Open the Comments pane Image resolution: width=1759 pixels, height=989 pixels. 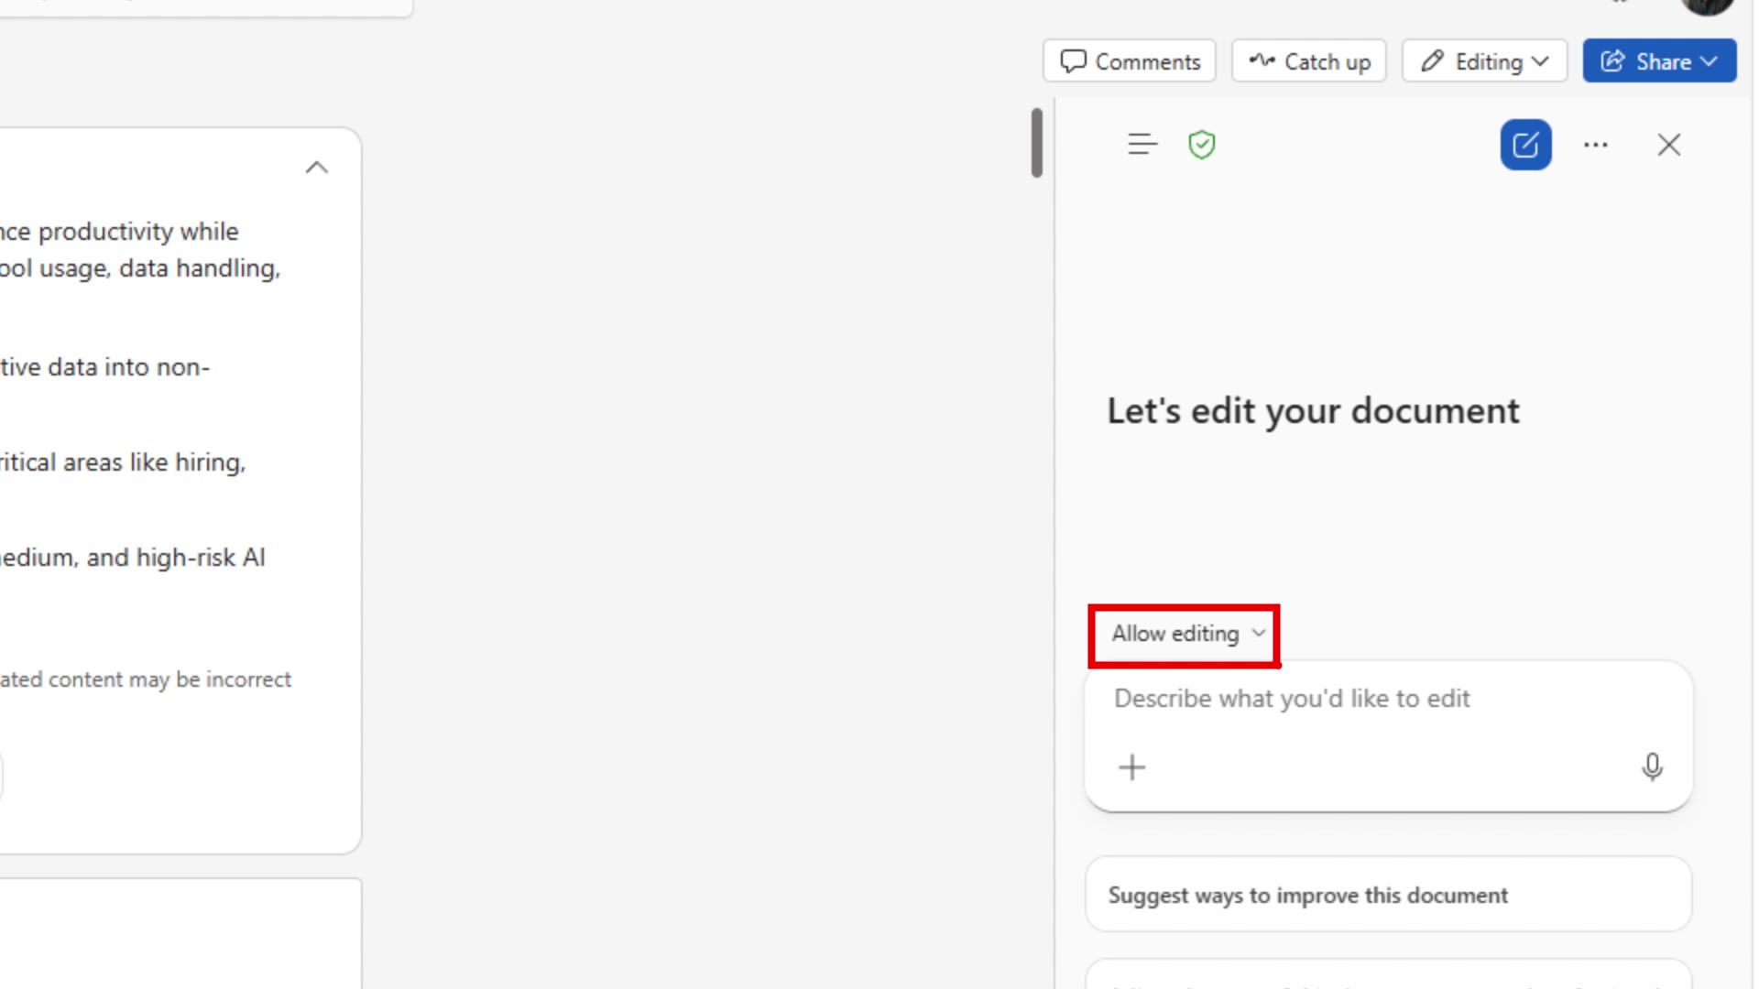[1129, 61]
